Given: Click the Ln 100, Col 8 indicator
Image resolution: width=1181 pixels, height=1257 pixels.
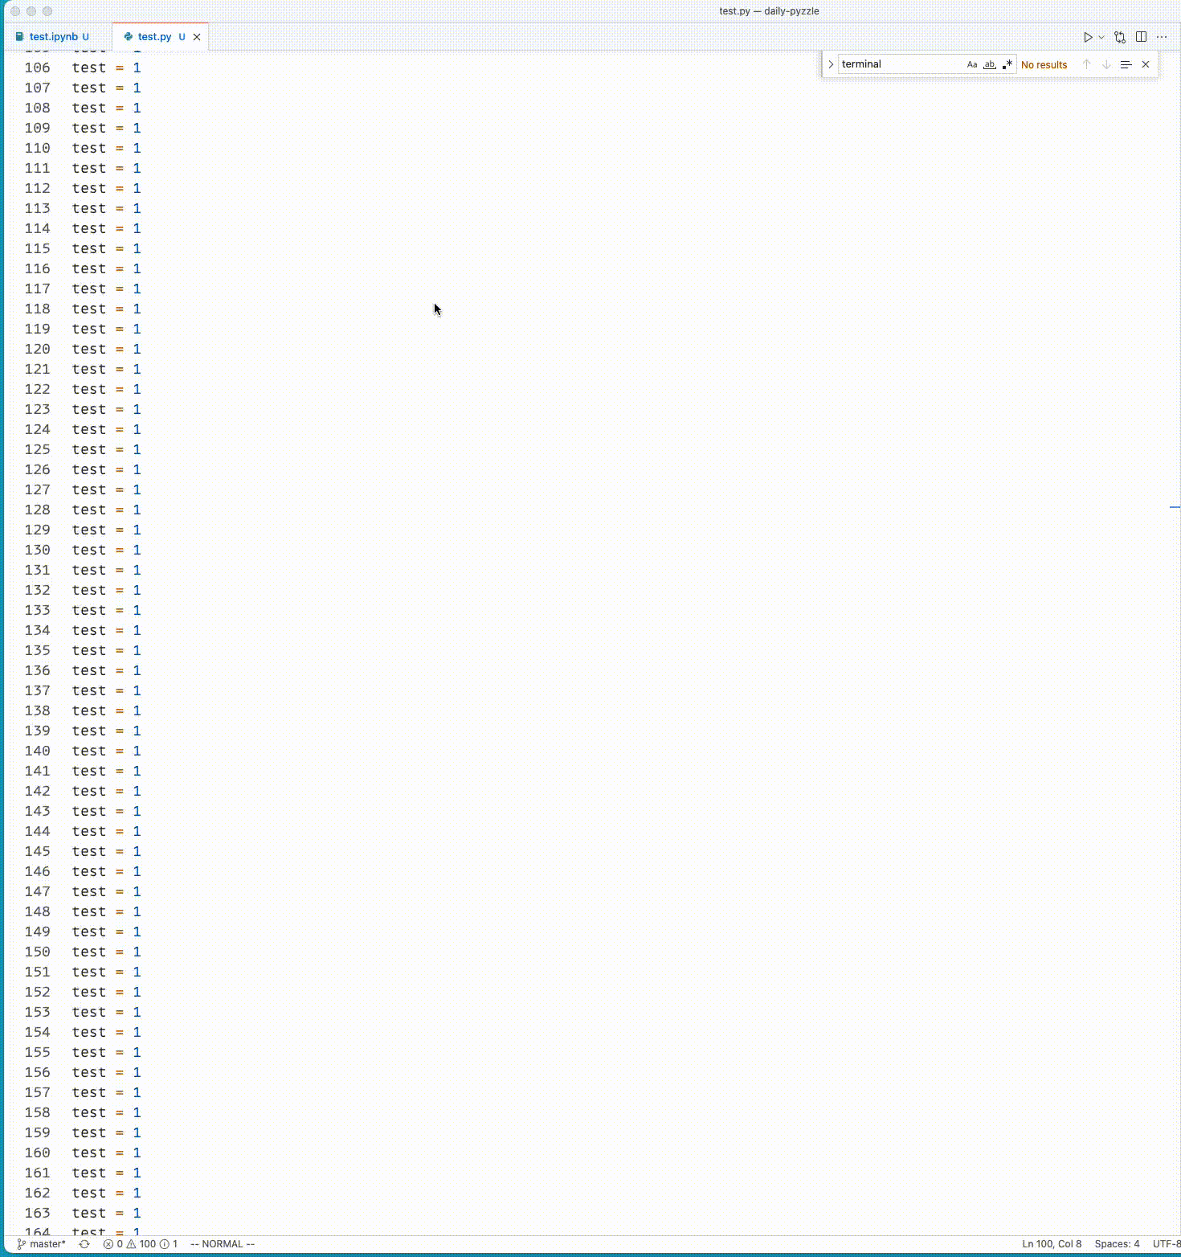Looking at the screenshot, I should 1048,1243.
